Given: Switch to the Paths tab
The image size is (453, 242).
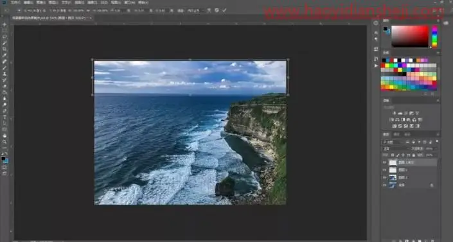Looking at the screenshot, I should [407, 135].
